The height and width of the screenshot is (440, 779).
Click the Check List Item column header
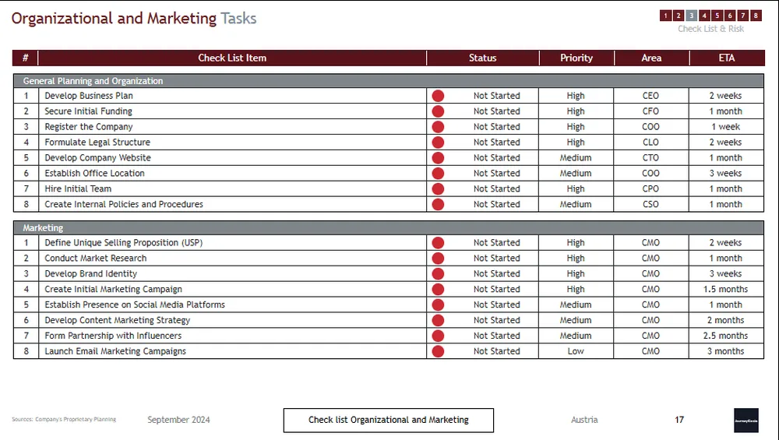pos(232,58)
